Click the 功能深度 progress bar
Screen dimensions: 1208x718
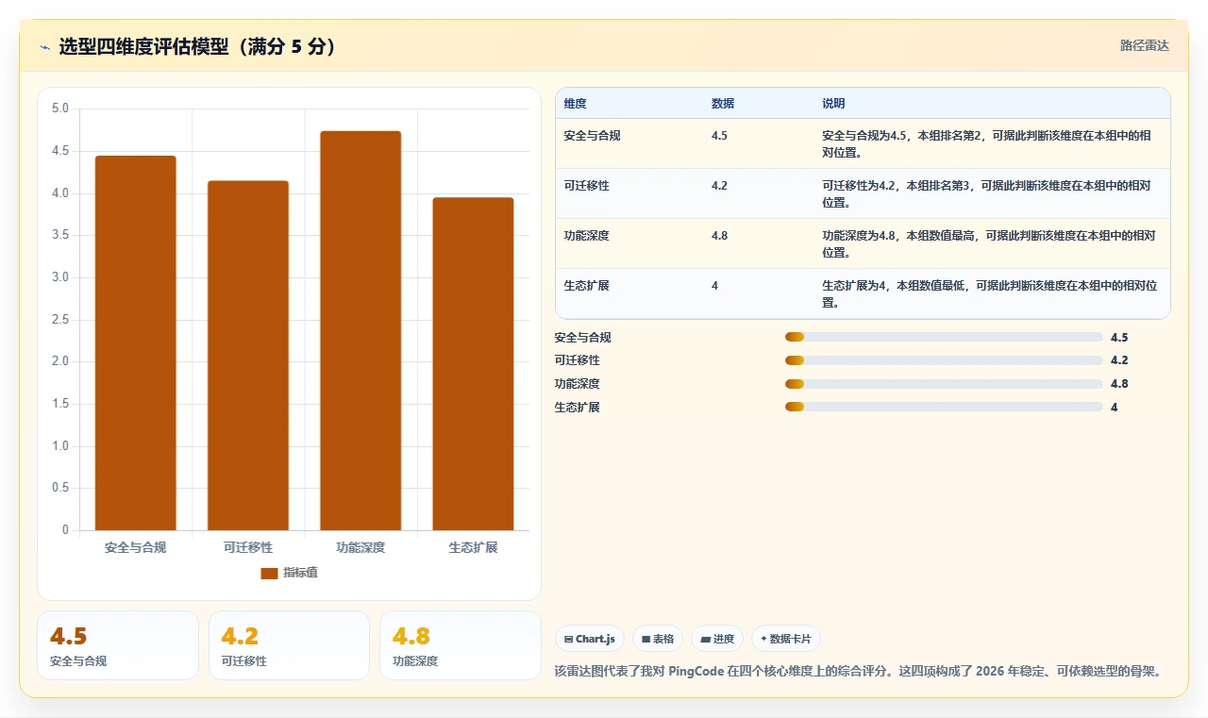pos(944,384)
